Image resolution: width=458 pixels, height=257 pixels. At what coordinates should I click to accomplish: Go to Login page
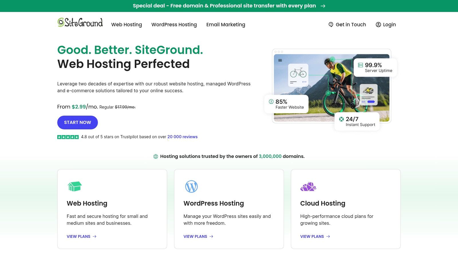386,25
